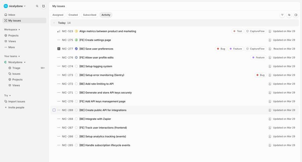Open issue [BE] Integrate with Zapier
This screenshot has height=162, width=302.
pos(95,119)
